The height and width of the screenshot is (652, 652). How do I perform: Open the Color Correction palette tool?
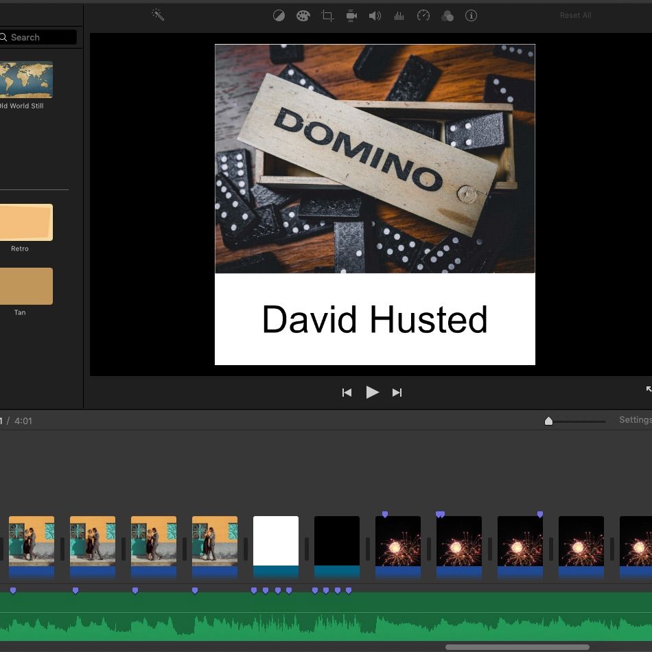[x=303, y=16]
